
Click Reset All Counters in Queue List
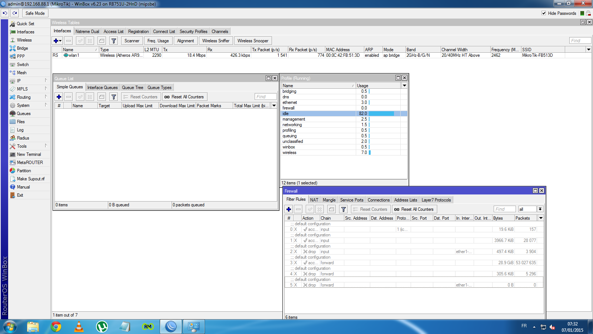coord(184,97)
